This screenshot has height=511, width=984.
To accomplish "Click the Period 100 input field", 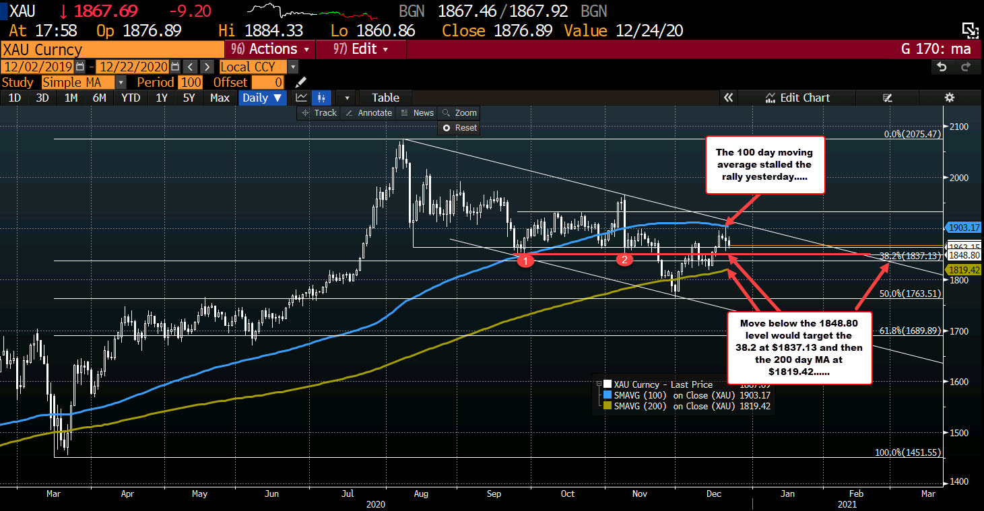I will pos(189,82).
